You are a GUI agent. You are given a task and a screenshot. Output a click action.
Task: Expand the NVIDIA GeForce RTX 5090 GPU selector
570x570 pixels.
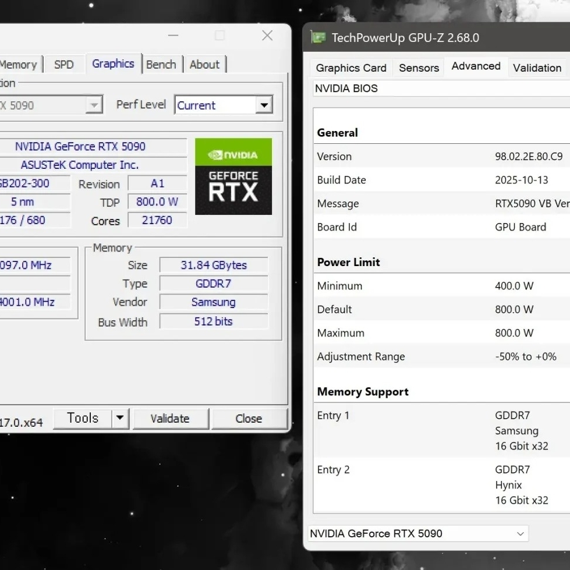pos(418,533)
